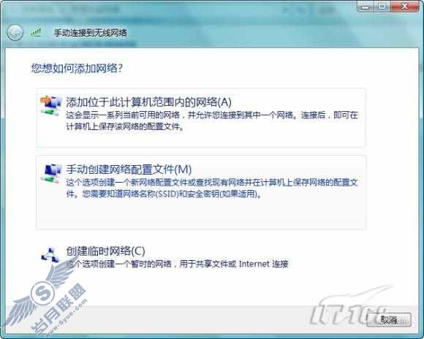Image resolution: width=424 pixels, height=339 pixels.
Task: Click the heading 您想如何添加网络?
Action: (x=77, y=68)
